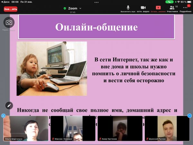Collapse video strip using the left handle
The height and width of the screenshot is (145, 193).
pos(3,115)
